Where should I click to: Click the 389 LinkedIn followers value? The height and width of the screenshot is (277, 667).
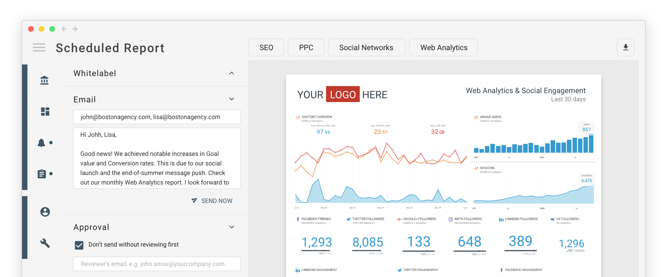click(520, 241)
